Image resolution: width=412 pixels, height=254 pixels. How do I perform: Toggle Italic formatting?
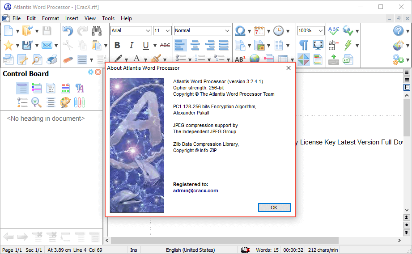132,45
